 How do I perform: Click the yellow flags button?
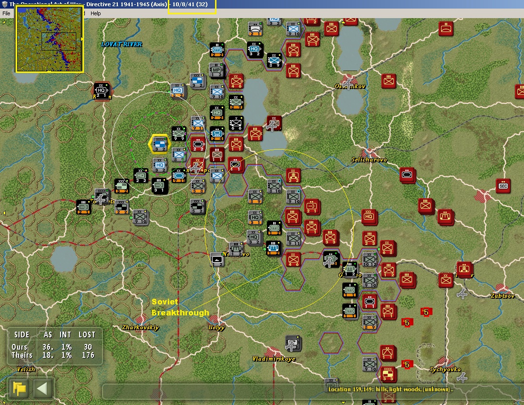click(20, 388)
